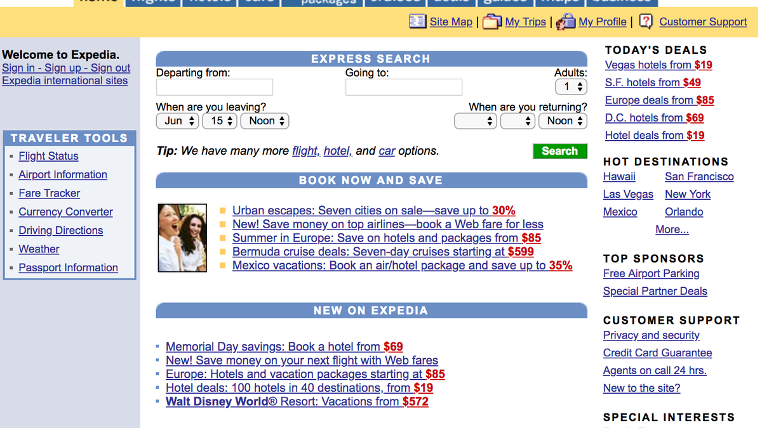Open the My Trips link
This screenshot has width=762, height=428.
click(526, 22)
